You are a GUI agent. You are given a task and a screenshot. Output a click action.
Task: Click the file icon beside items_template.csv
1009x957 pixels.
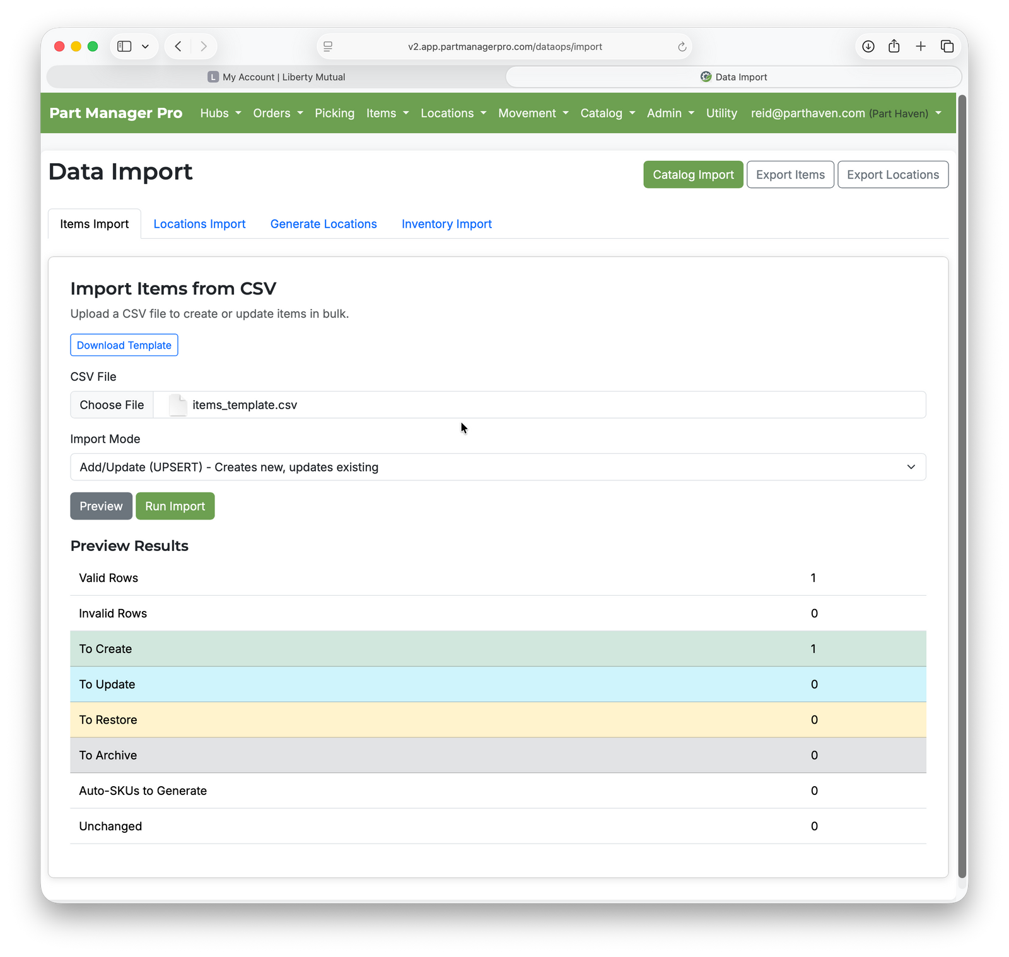click(177, 405)
